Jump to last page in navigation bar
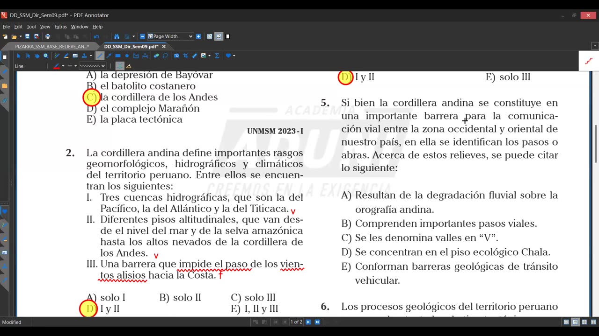This screenshot has width=599, height=336. tap(317, 322)
